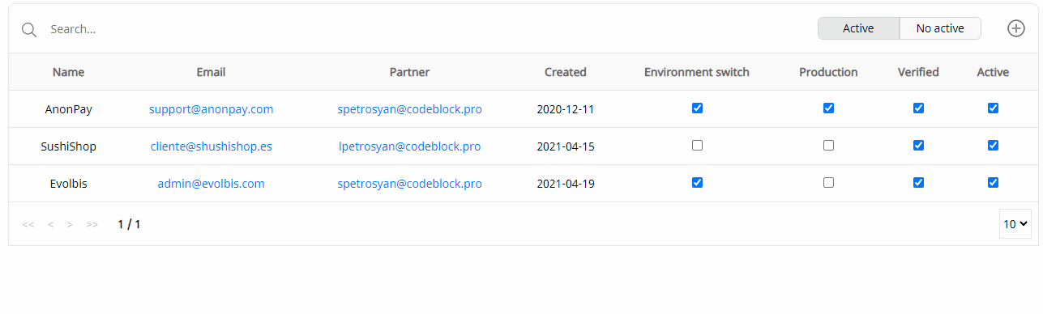Open admin@evolbis.com email link
Image resolution: width=1043 pixels, height=314 pixels.
[x=211, y=184]
